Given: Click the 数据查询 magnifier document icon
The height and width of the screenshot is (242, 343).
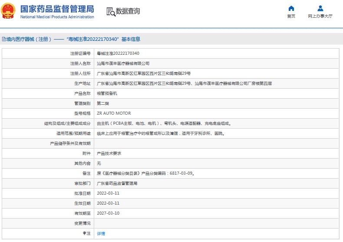Looking at the screenshot, I should point(111,12).
